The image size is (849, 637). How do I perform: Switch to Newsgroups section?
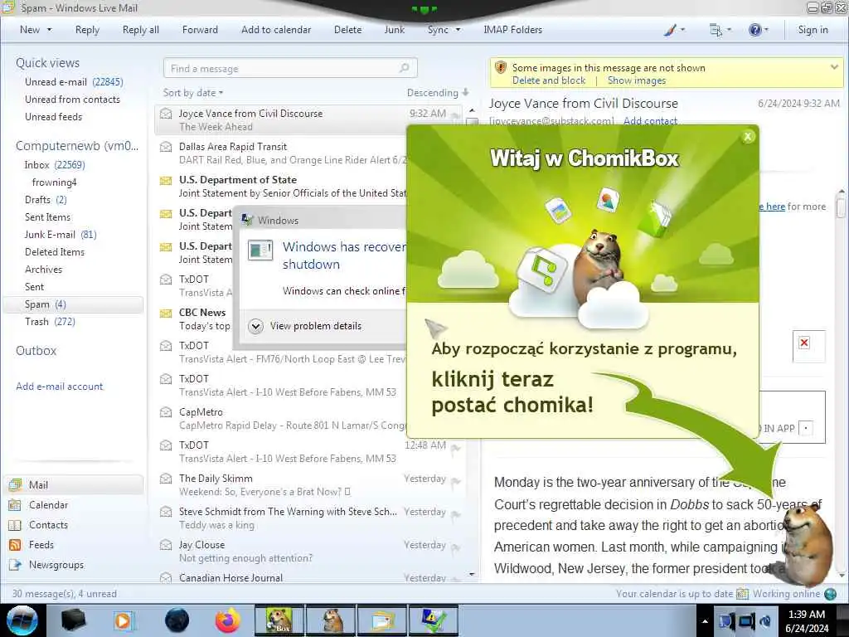click(x=56, y=565)
